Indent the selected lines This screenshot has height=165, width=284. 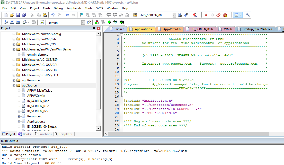pyautogui.click(x=109, y=15)
